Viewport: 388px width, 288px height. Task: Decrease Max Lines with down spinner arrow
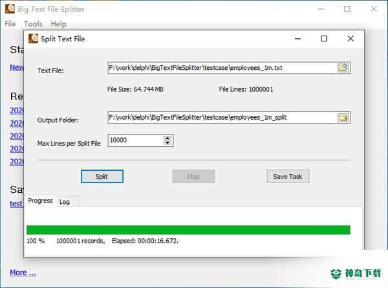(x=167, y=142)
